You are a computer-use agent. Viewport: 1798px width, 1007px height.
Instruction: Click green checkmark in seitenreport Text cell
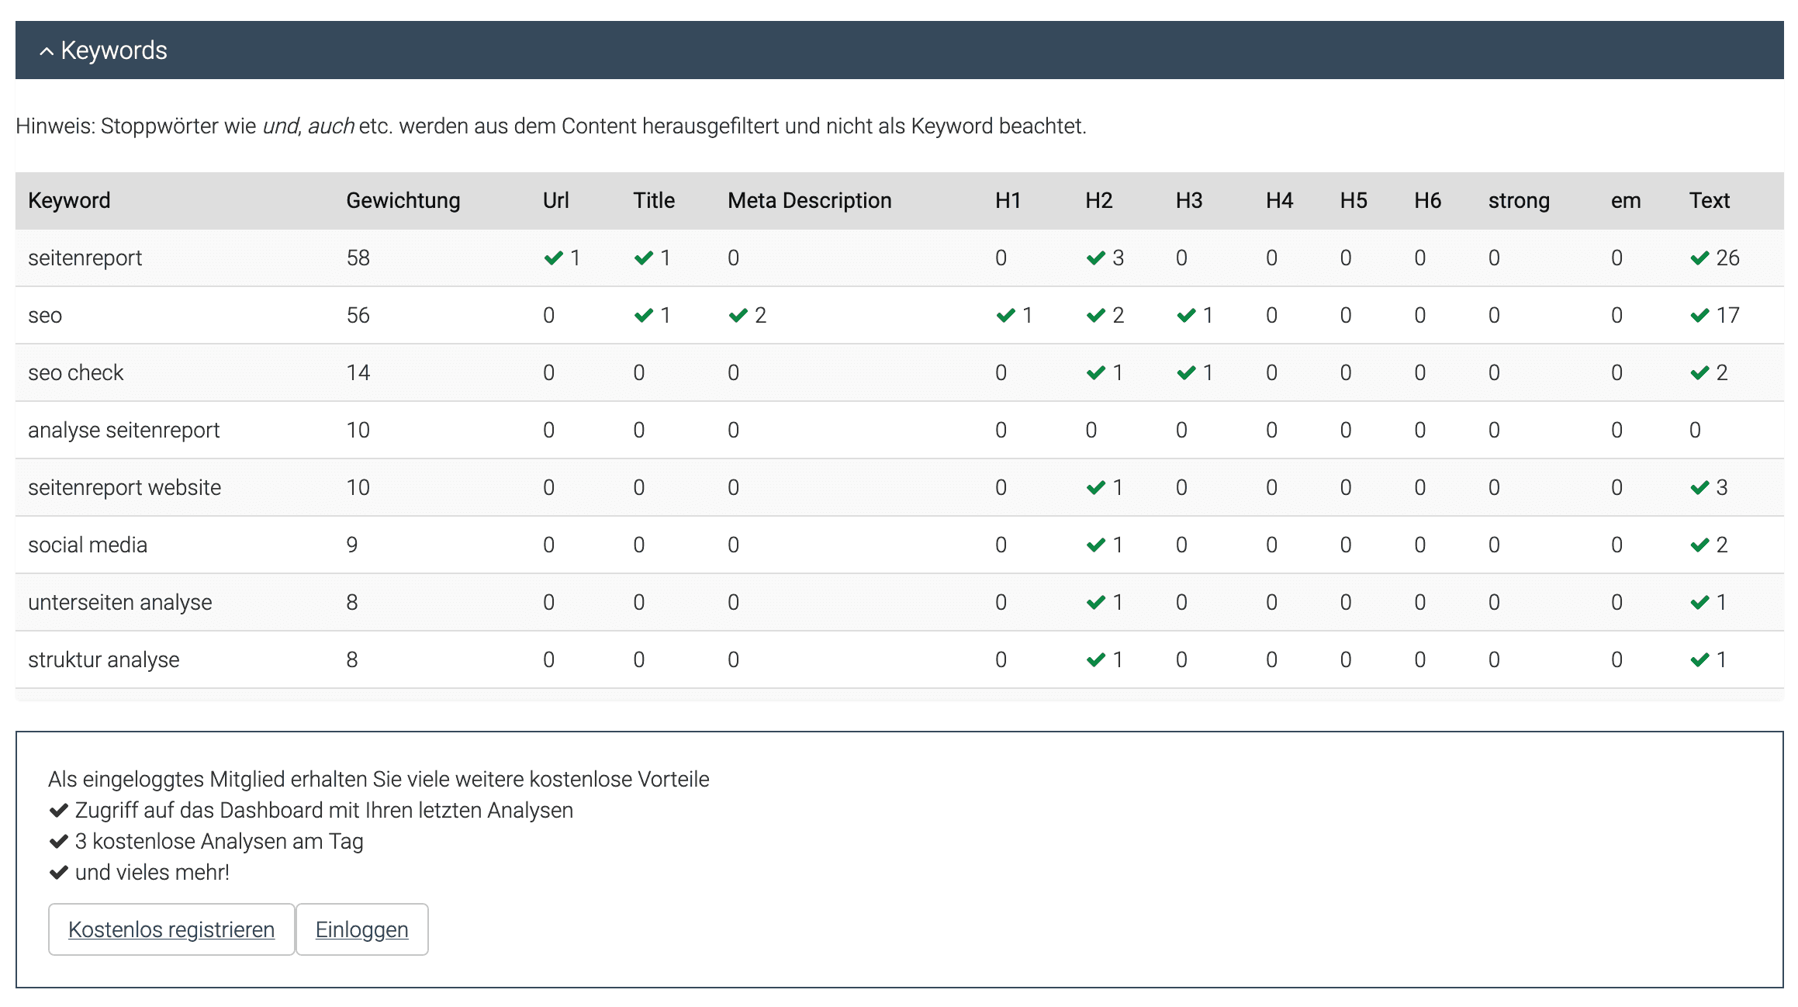pyautogui.click(x=1699, y=258)
